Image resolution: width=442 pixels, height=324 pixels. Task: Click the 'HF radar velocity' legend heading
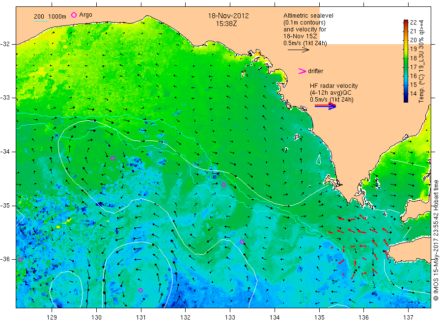(x=334, y=85)
